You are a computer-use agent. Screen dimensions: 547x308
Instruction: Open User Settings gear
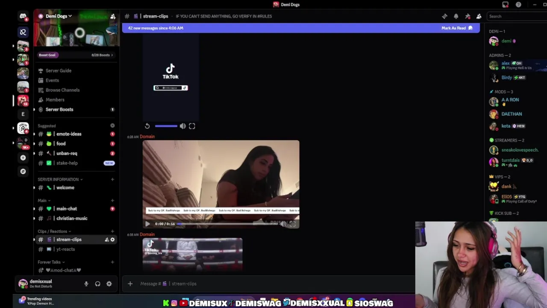(109, 284)
